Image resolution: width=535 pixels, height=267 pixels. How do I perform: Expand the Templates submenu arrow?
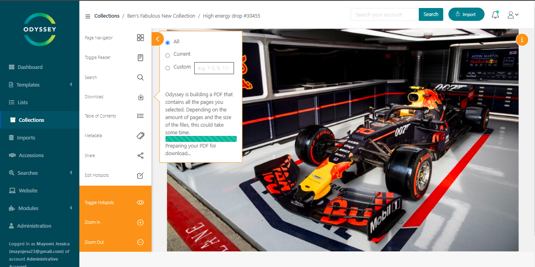[71, 85]
